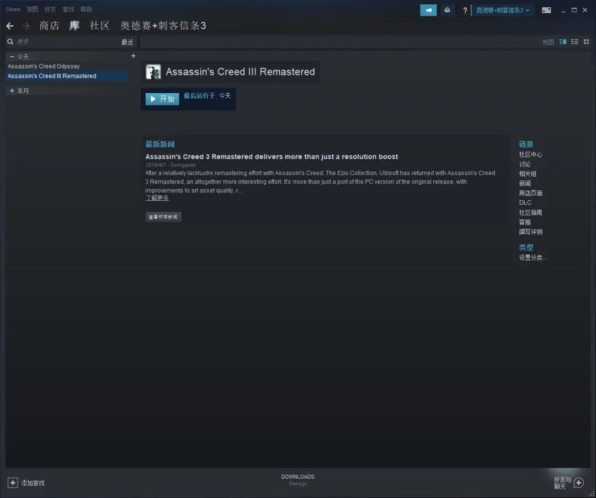The height and width of the screenshot is (498, 596).
Task: Collapse the 今天 category
Action: click(x=12, y=57)
